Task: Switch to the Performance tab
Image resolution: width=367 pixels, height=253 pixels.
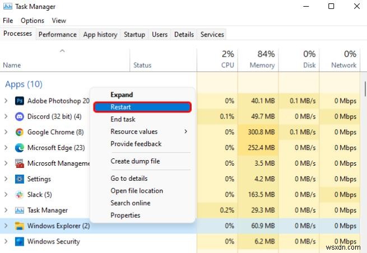Action: click(58, 35)
